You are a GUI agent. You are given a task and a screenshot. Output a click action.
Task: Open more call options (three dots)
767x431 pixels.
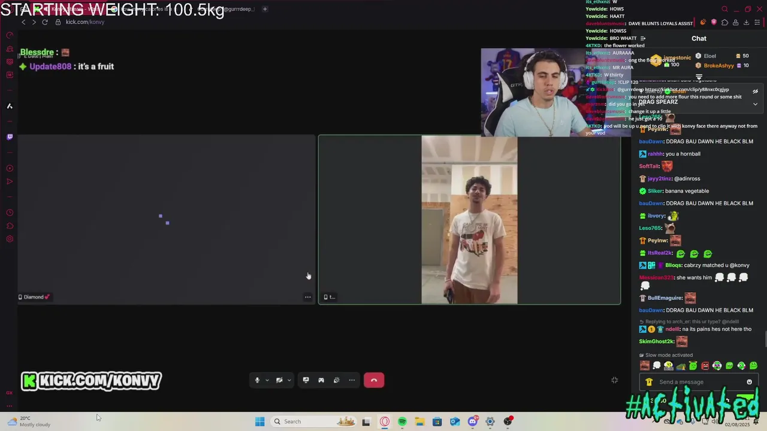(352, 380)
